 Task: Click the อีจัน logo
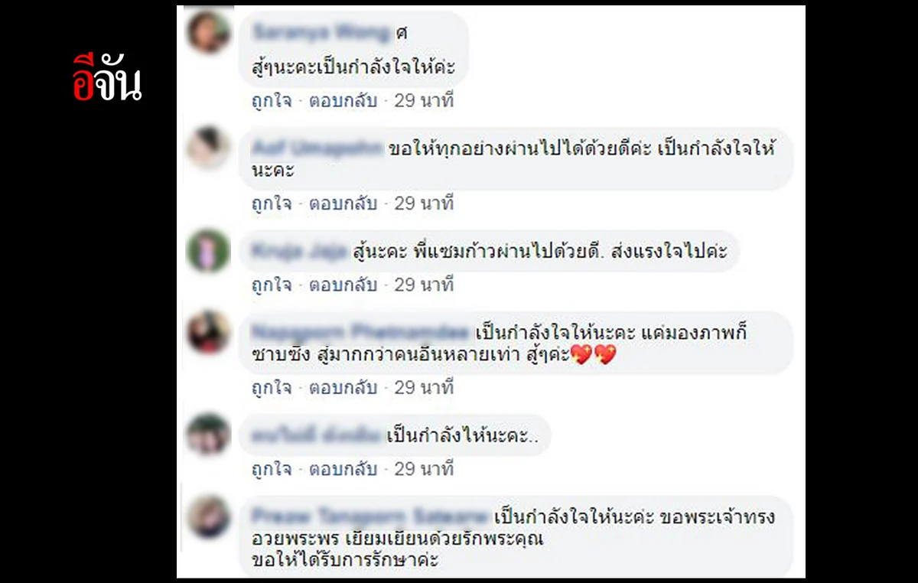(x=107, y=79)
